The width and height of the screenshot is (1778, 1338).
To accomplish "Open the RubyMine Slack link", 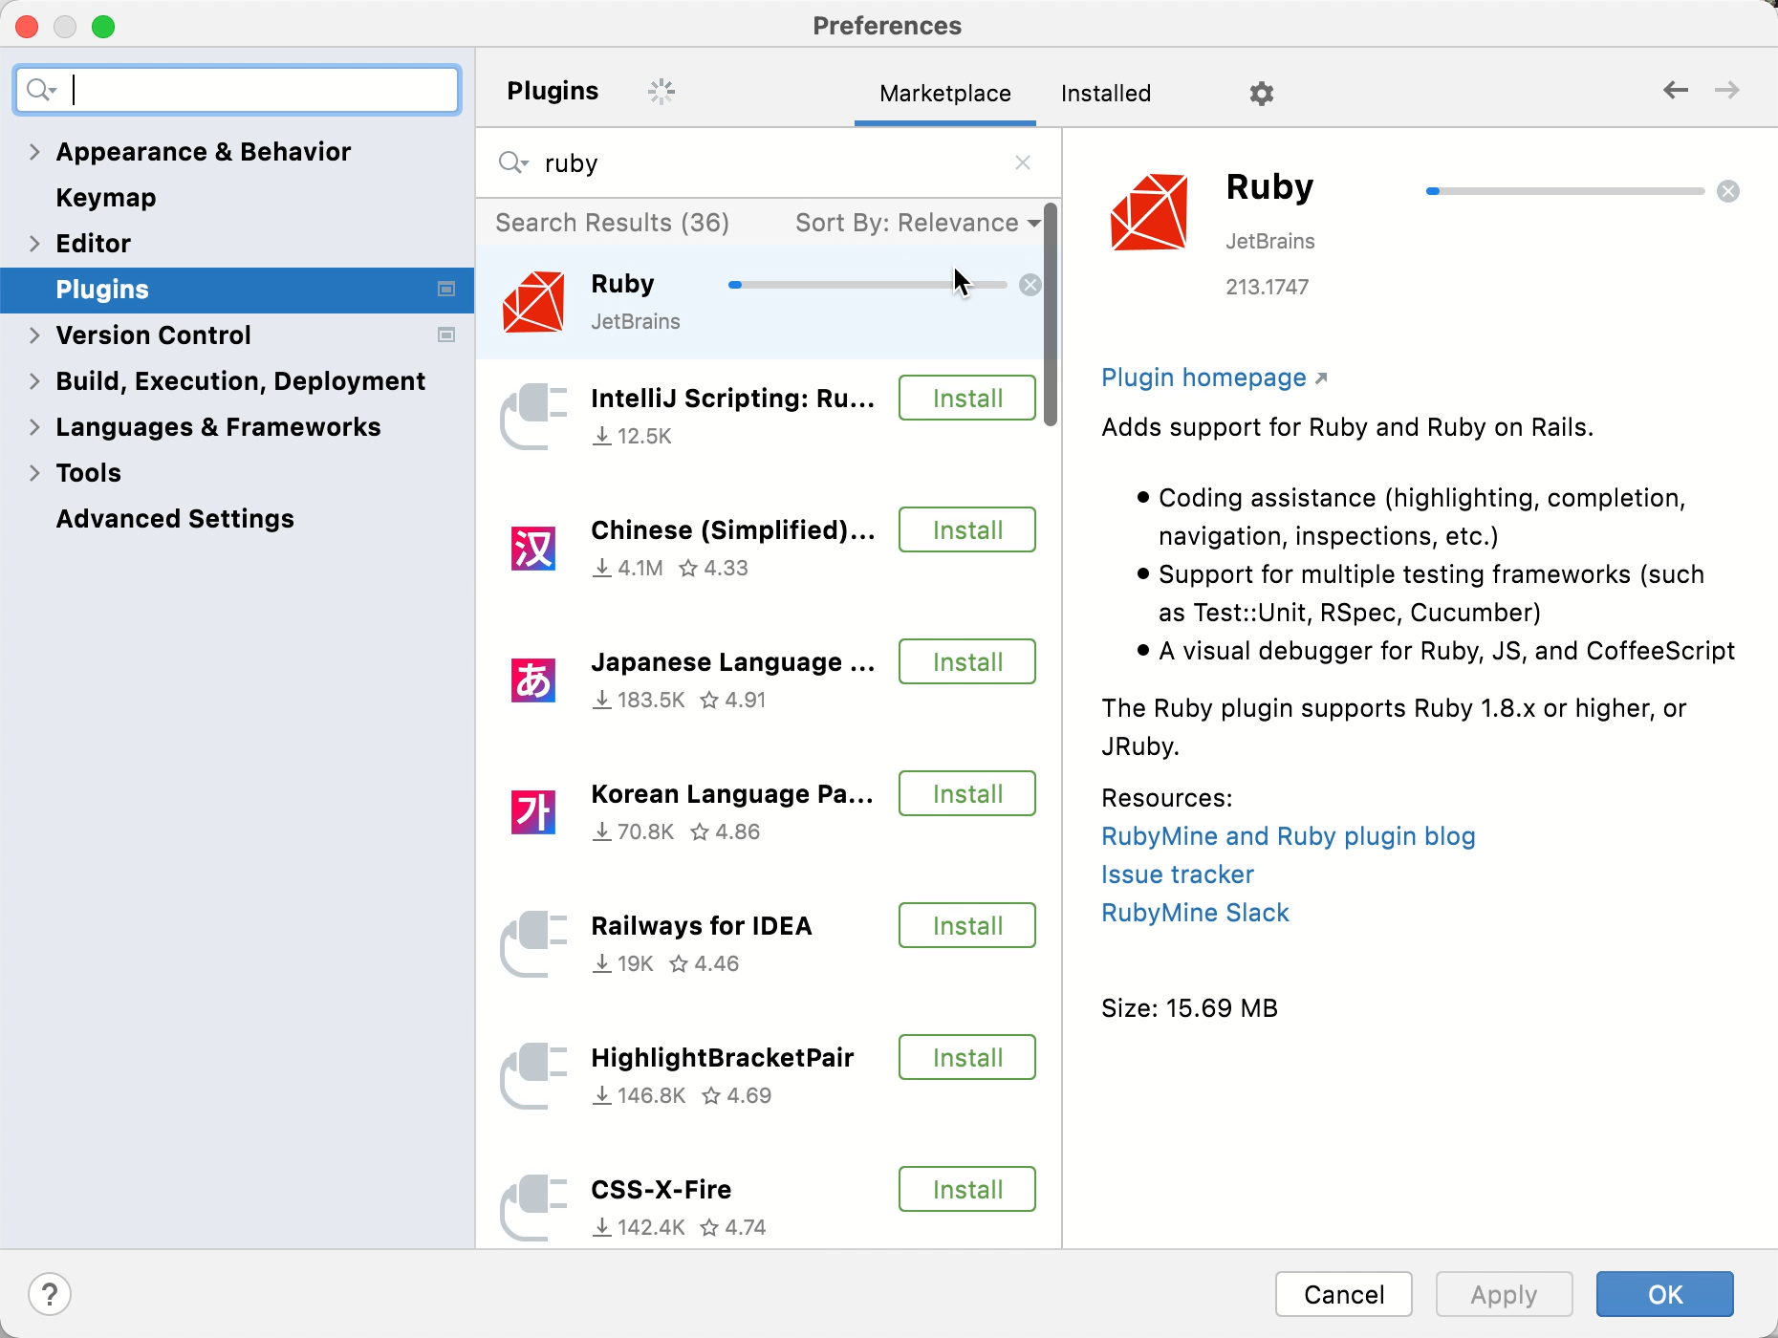I will [x=1195, y=913].
